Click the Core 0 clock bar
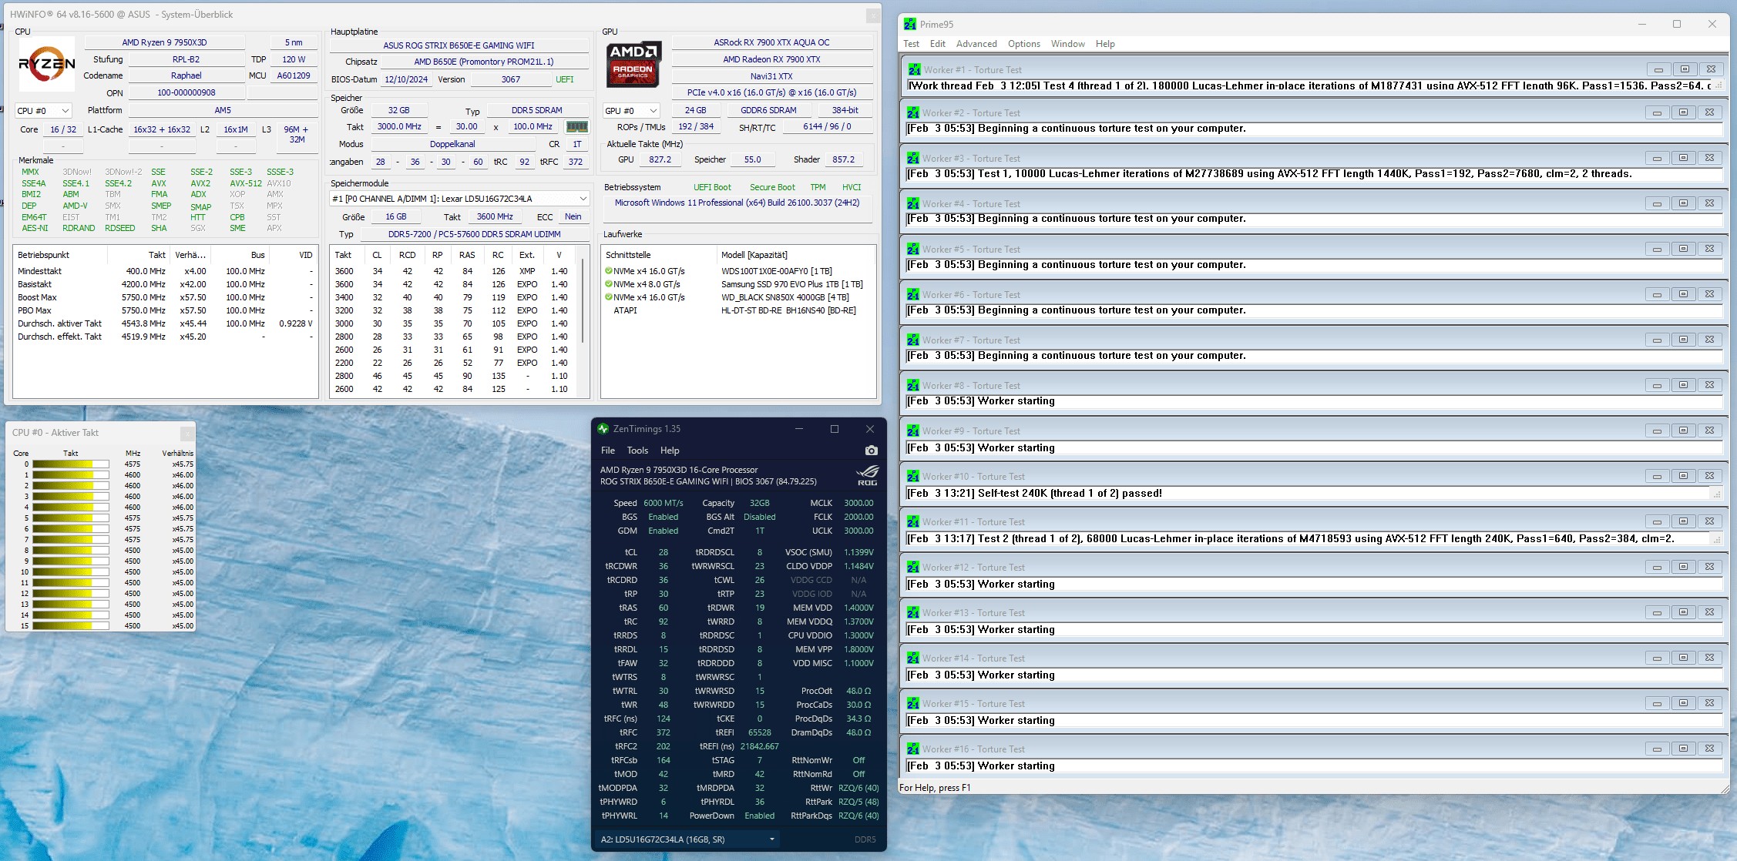This screenshot has height=861, width=1737. [x=70, y=464]
